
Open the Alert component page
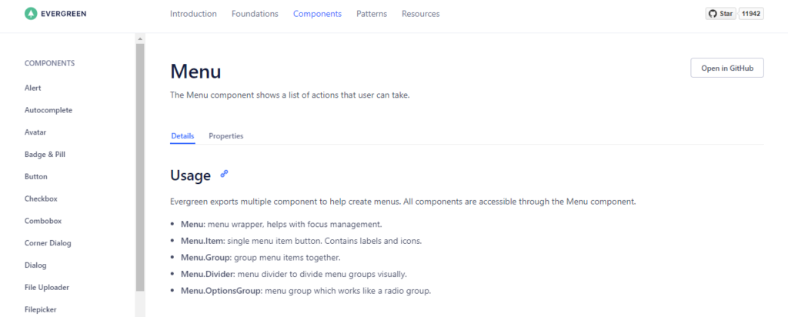pos(32,88)
